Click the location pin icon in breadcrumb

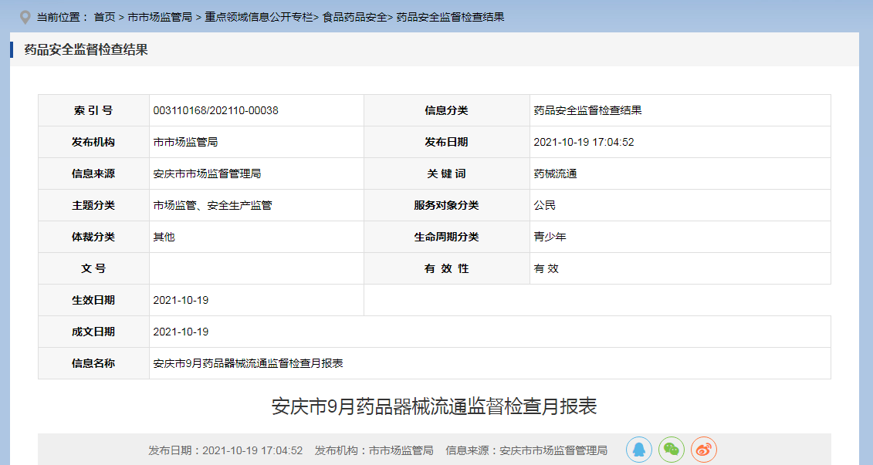(x=25, y=17)
